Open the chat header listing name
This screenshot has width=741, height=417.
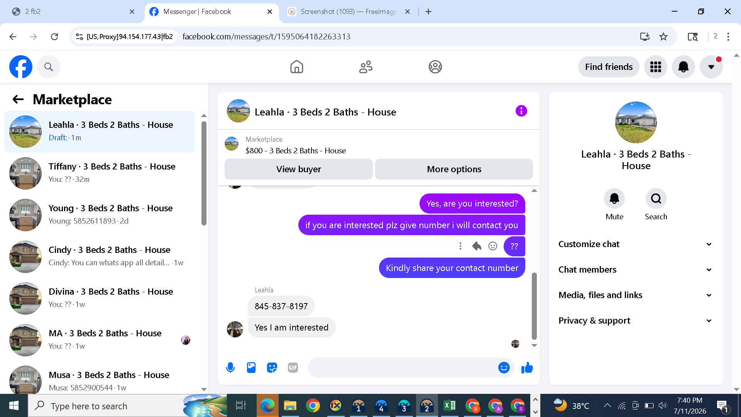point(325,112)
